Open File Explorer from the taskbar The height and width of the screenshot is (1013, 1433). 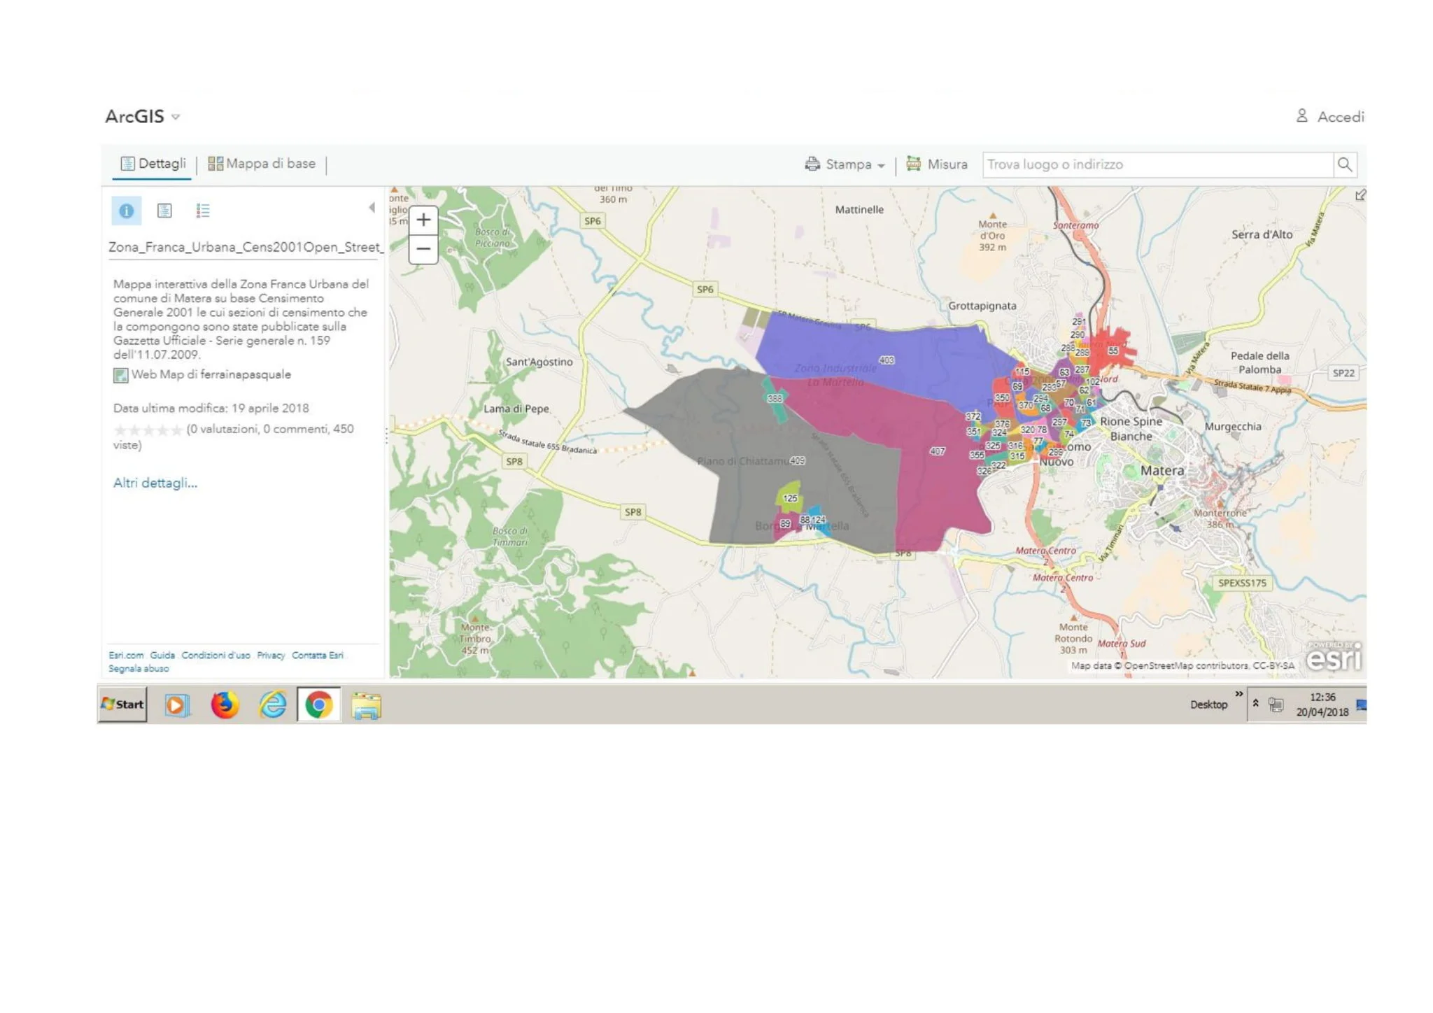pos(366,706)
